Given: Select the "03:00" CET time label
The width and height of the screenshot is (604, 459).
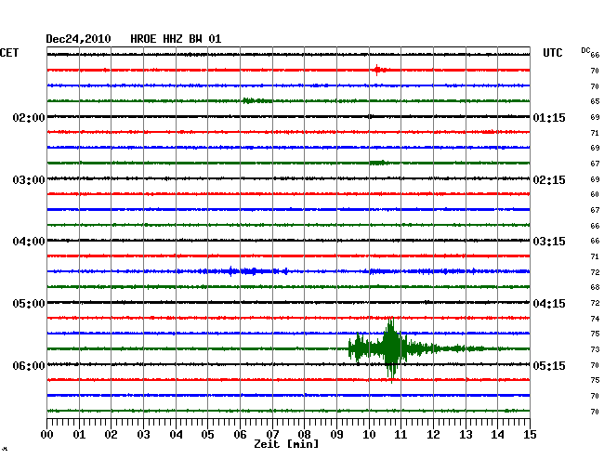Looking at the screenshot, I should (x=29, y=180).
